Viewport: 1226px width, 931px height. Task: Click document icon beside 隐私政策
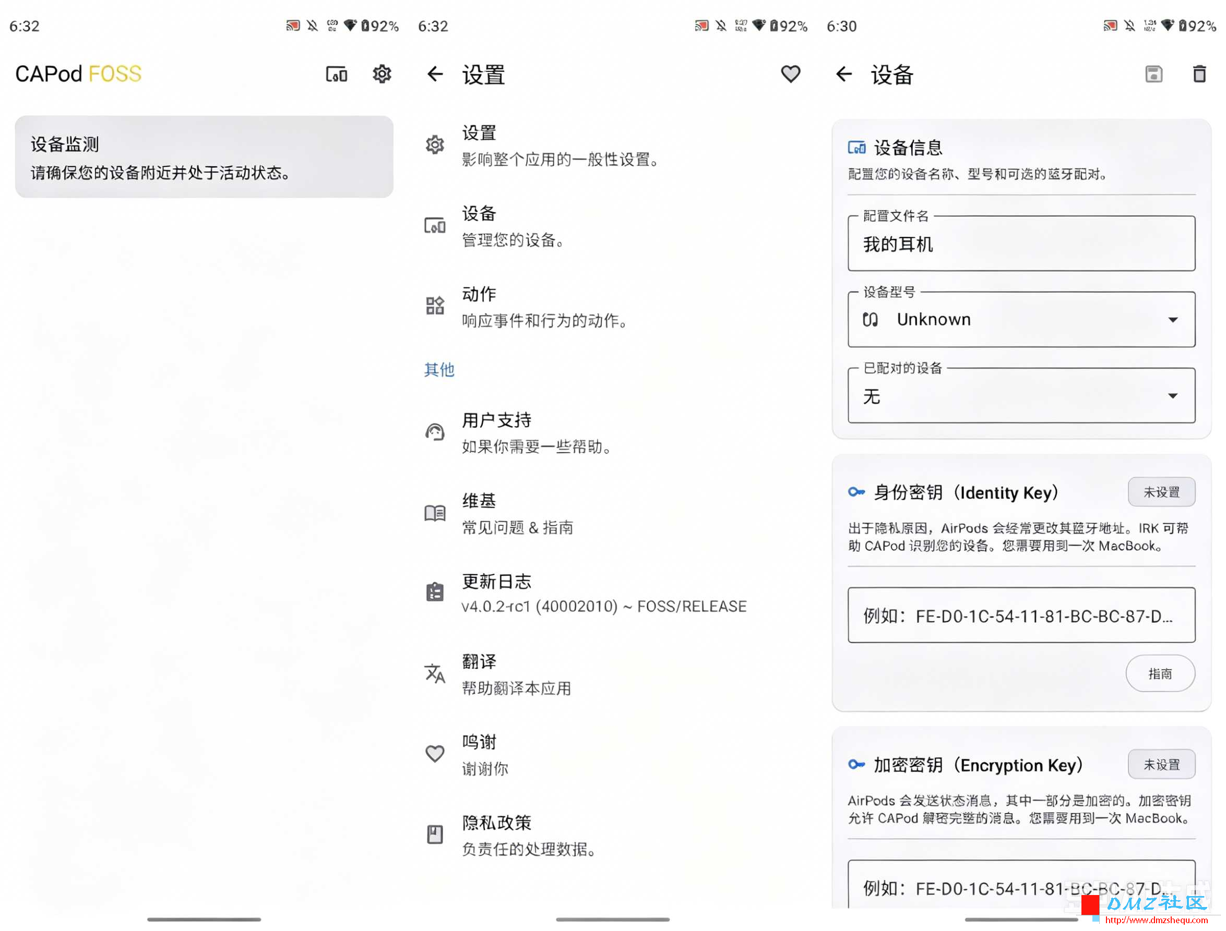pos(435,835)
